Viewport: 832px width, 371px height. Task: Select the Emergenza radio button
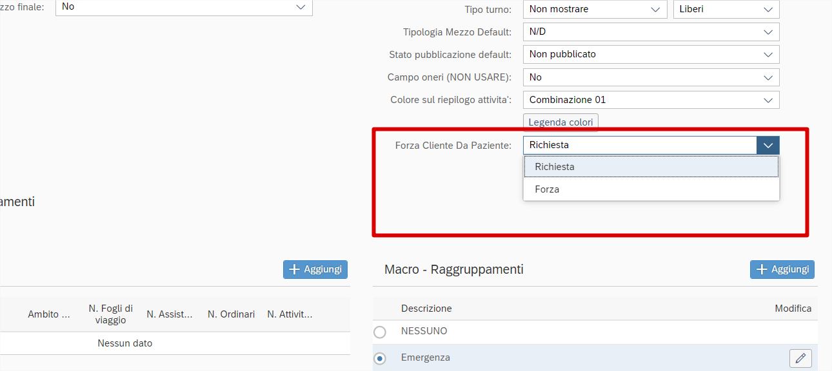pyautogui.click(x=380, y=358)
